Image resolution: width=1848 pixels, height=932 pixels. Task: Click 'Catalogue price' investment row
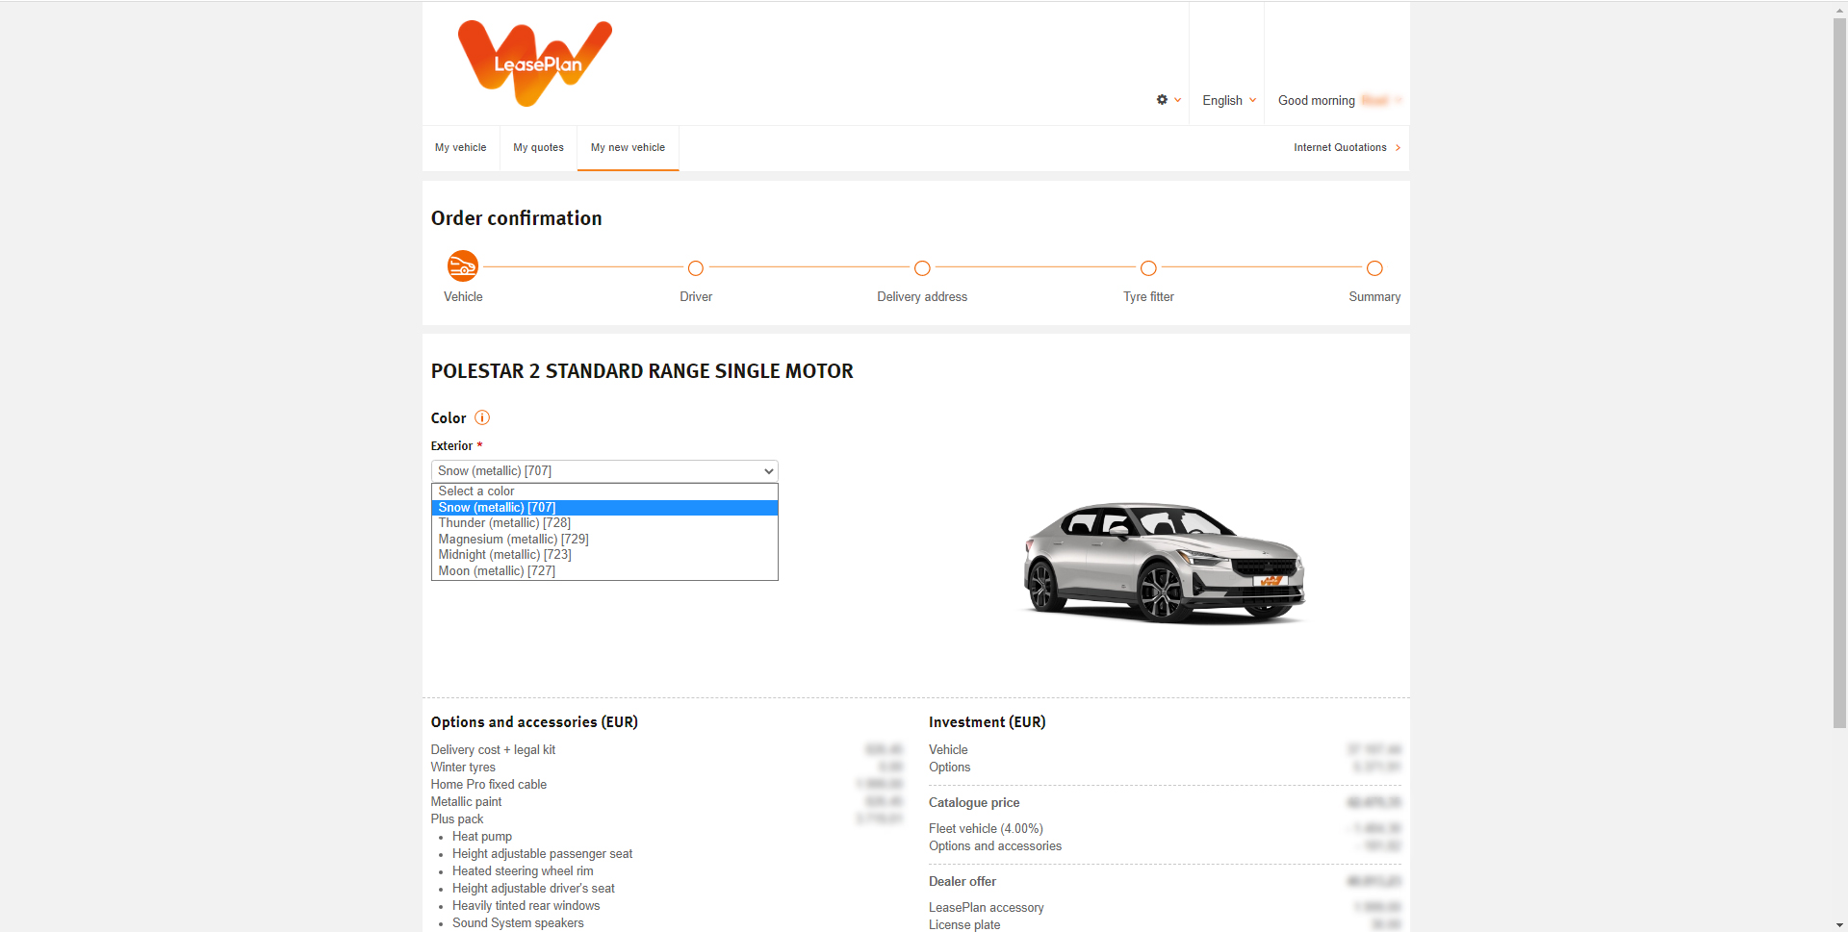coord(1165,803)
